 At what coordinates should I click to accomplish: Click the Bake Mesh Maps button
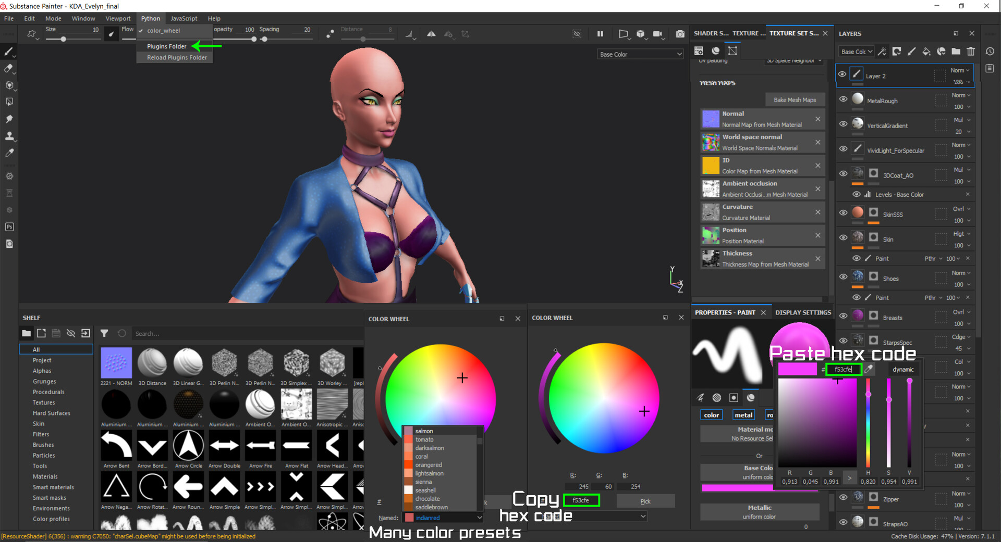click(x=795, y=99)
